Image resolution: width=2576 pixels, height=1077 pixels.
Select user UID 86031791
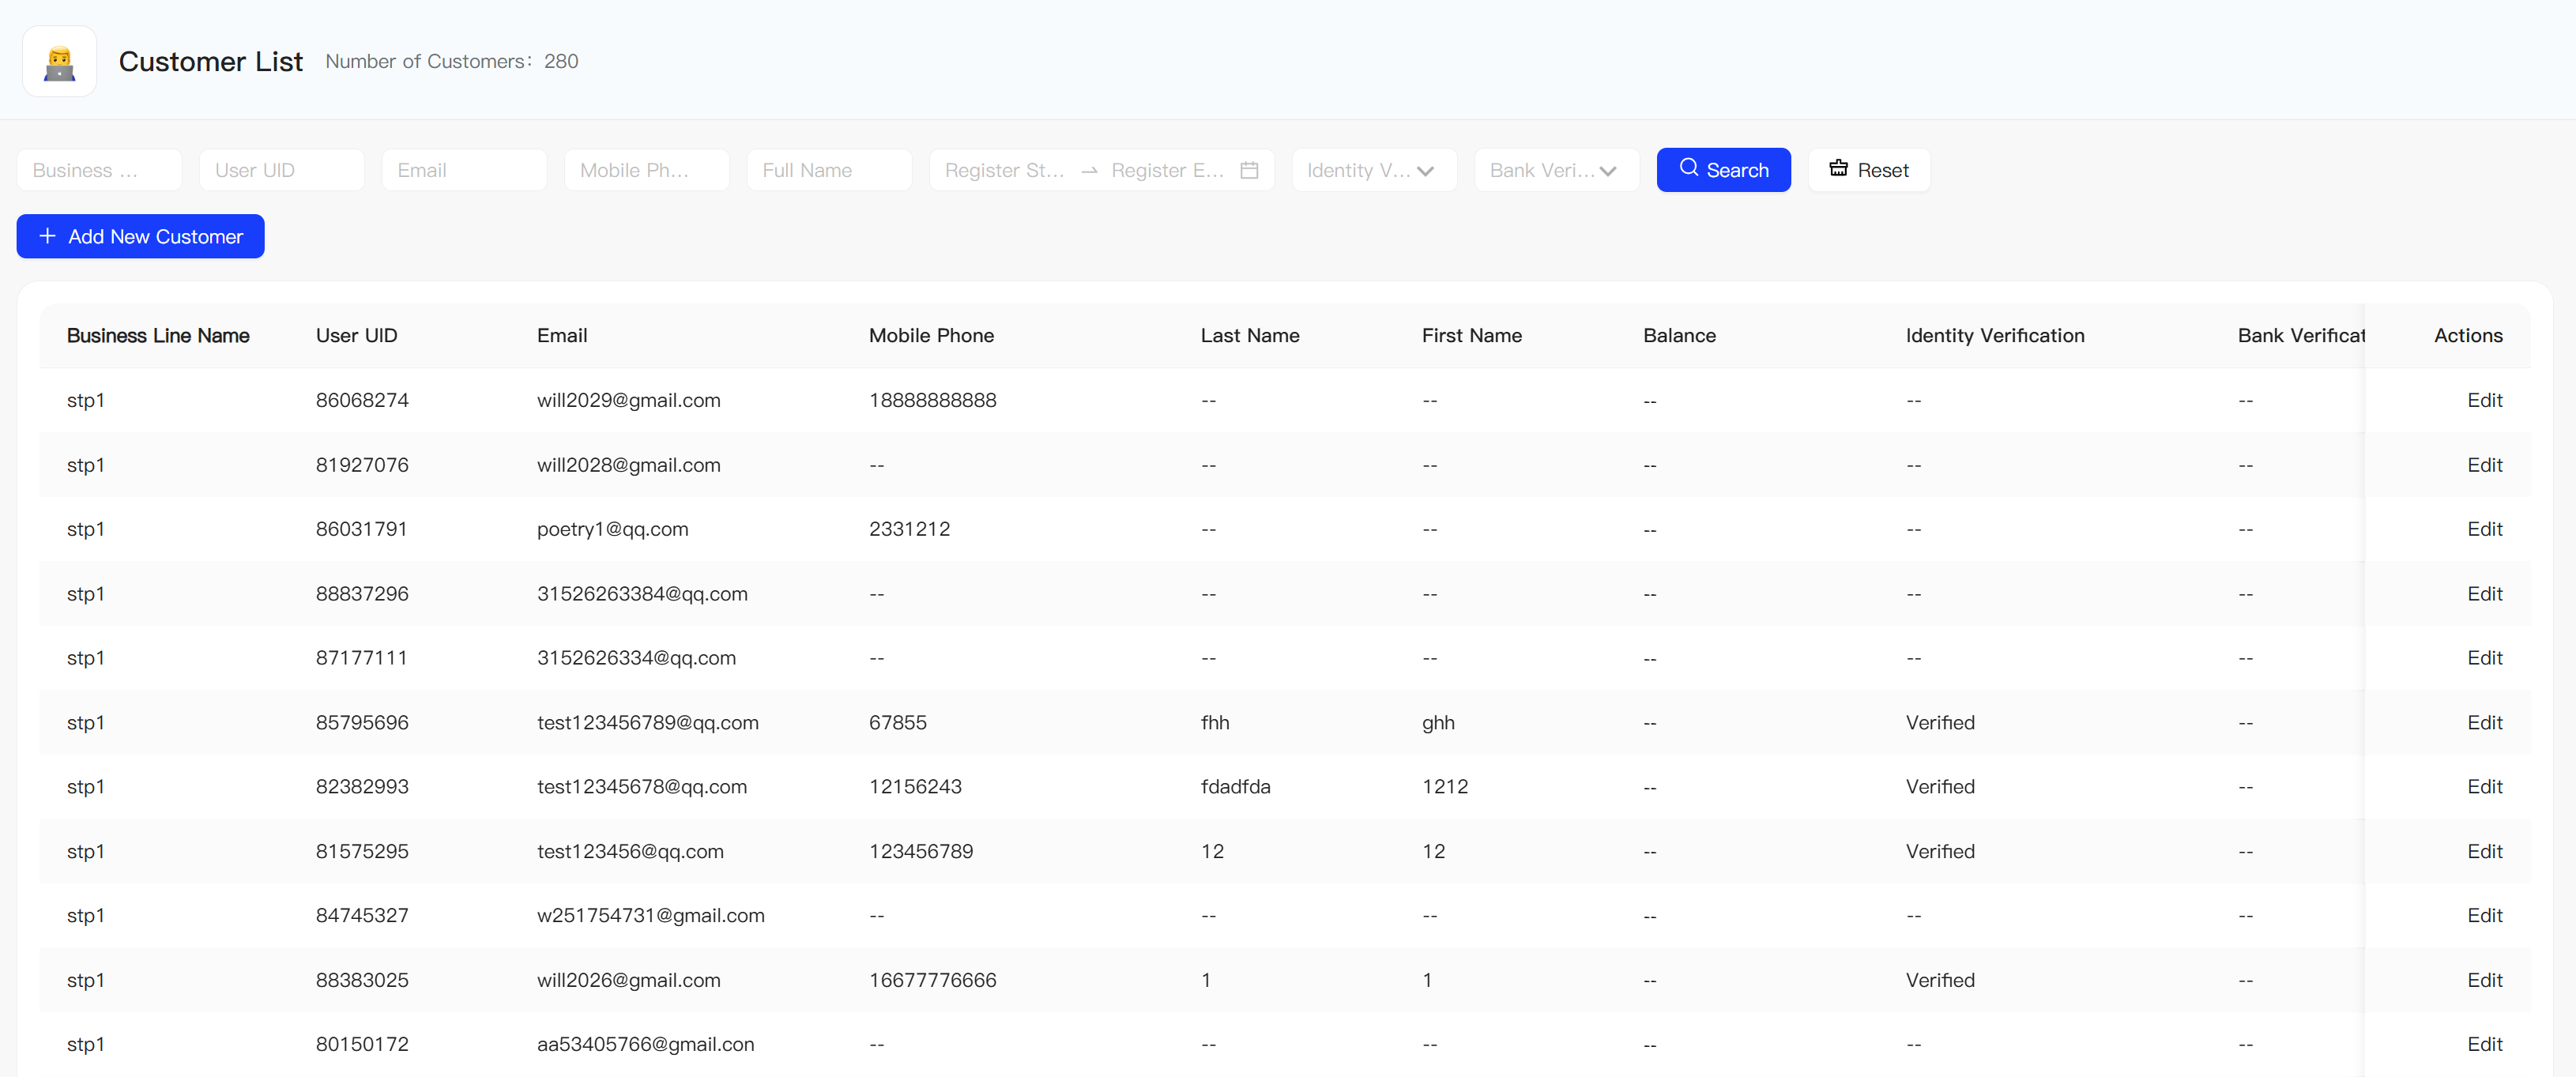point(361,529)
